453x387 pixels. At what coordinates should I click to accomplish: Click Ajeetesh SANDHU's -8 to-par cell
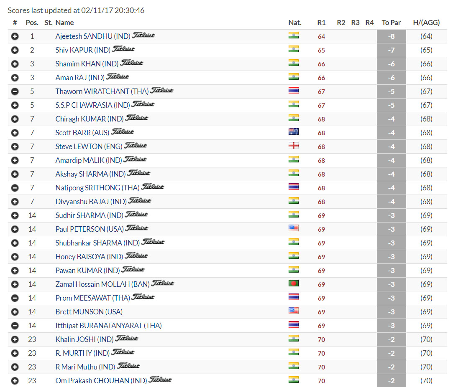click(x=392, y=36)
